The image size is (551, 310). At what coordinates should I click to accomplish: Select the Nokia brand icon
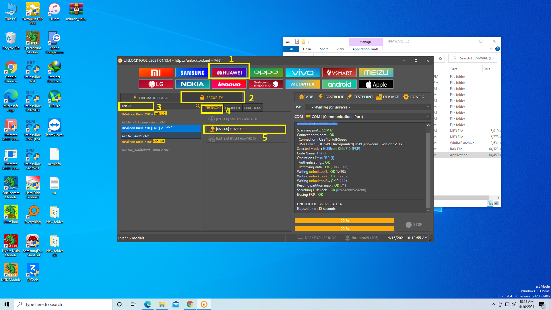point(192,84)
